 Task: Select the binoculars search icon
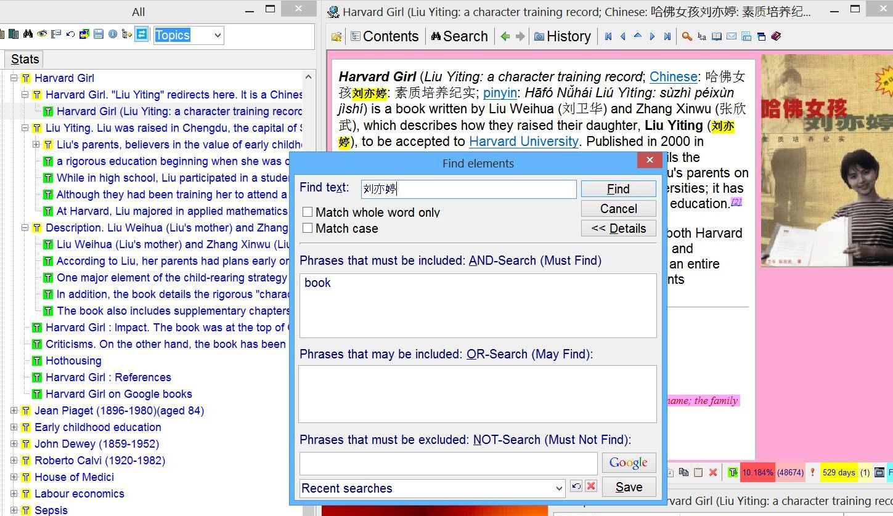point(29,35)
